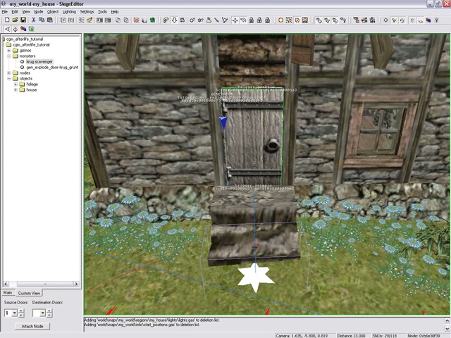Viewport: 451px width, 338px height.
Task: Click the sun with dotted frame icon
Action: [x=289, y=20]
